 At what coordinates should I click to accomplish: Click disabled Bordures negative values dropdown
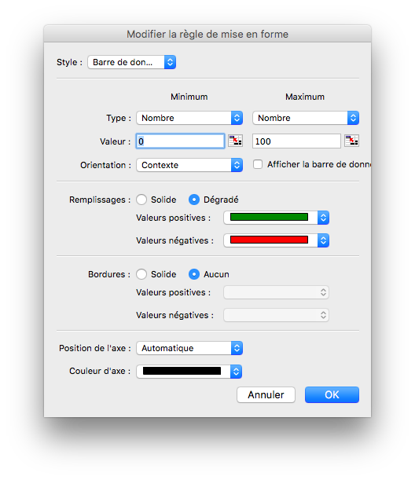point(276,315)
